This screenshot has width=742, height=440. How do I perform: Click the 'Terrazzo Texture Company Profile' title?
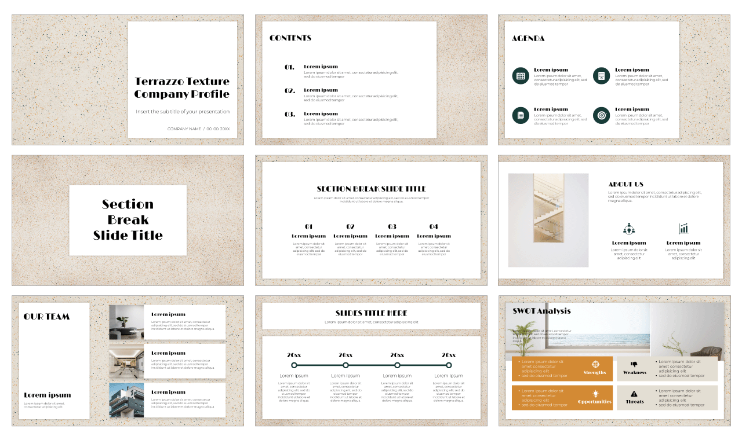pyautogui.click(x=182, y=87)
